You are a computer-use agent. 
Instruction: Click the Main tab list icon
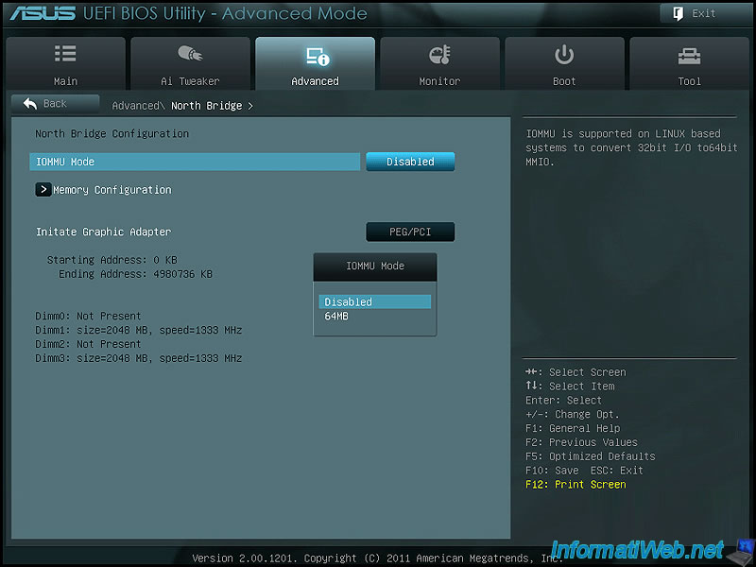[x=65, y=54]
